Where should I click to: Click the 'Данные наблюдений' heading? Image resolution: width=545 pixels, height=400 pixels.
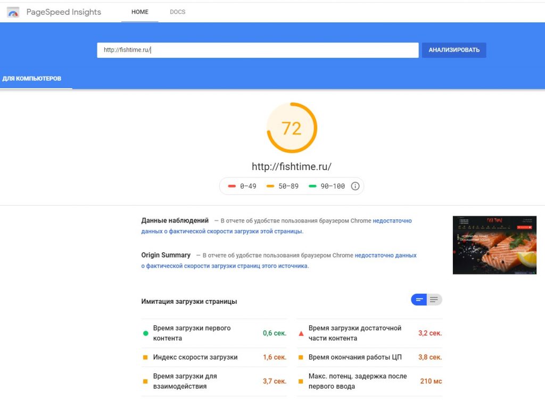pyautogui.click(x=175, y=220)
